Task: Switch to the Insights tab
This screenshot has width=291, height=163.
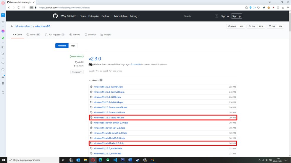Action: 106,34
